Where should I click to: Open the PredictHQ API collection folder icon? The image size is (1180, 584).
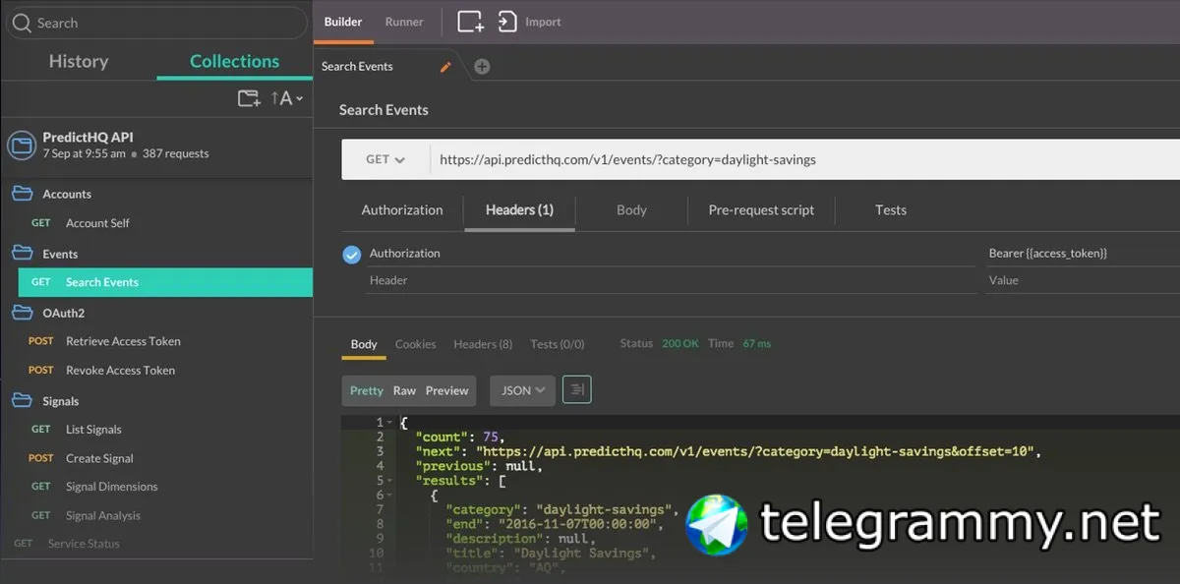(21, 146)
